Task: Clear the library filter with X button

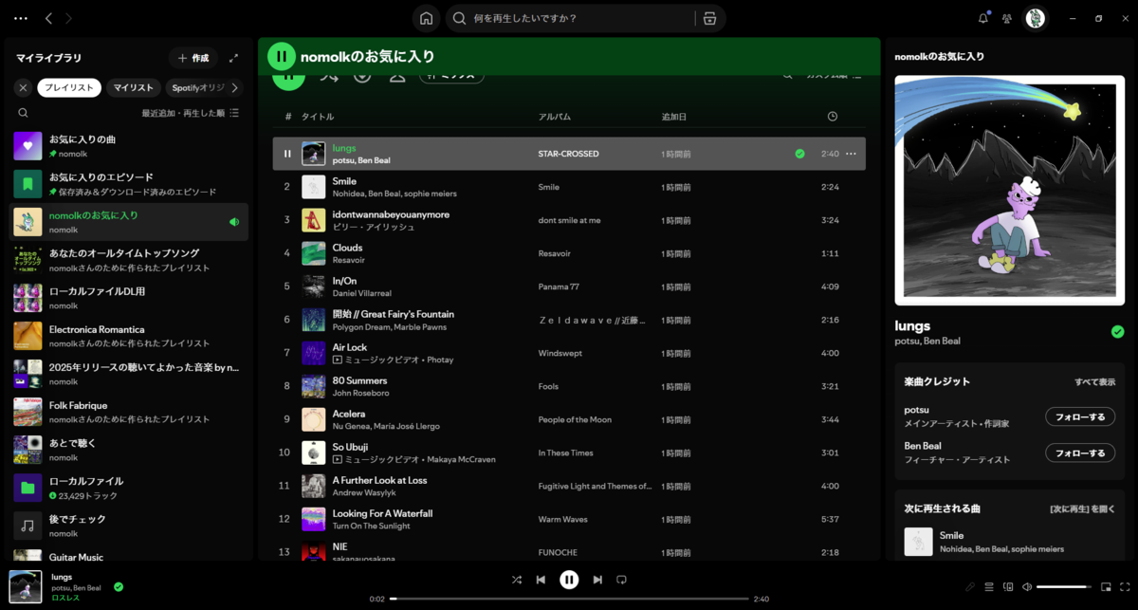Action: point(23,87)
